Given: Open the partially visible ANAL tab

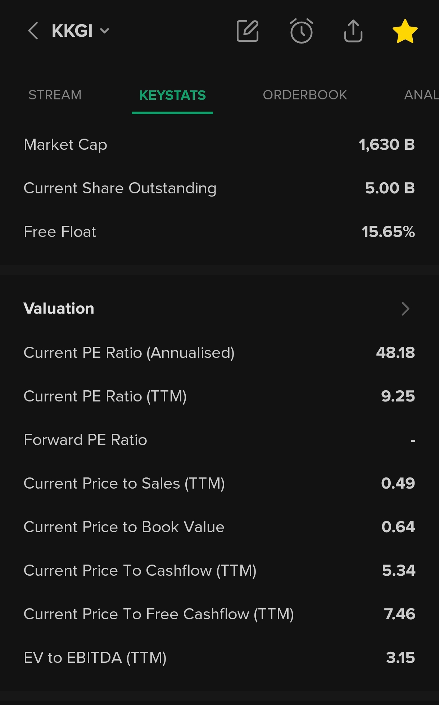Looking at the screenshot, I should tap(421, 95).
